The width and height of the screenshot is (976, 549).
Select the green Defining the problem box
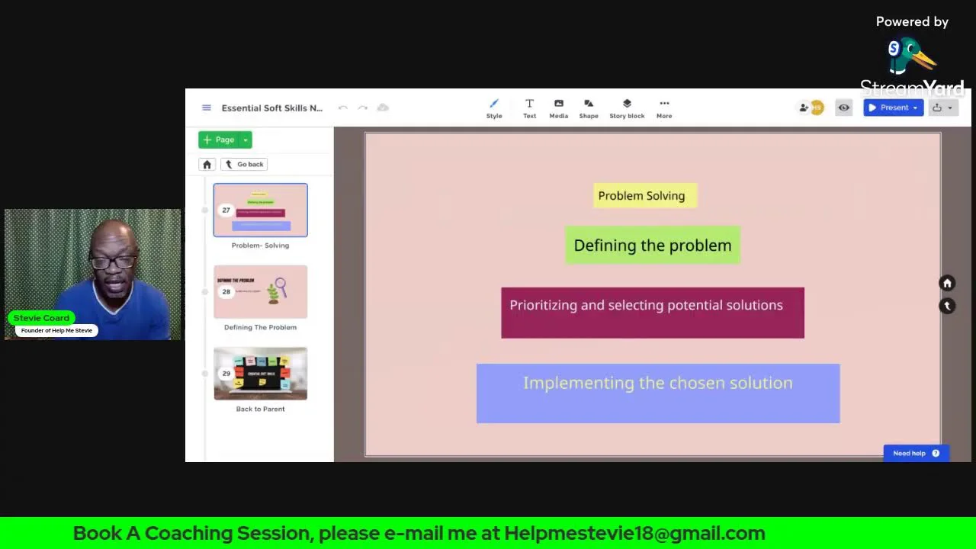pos(653,245)
